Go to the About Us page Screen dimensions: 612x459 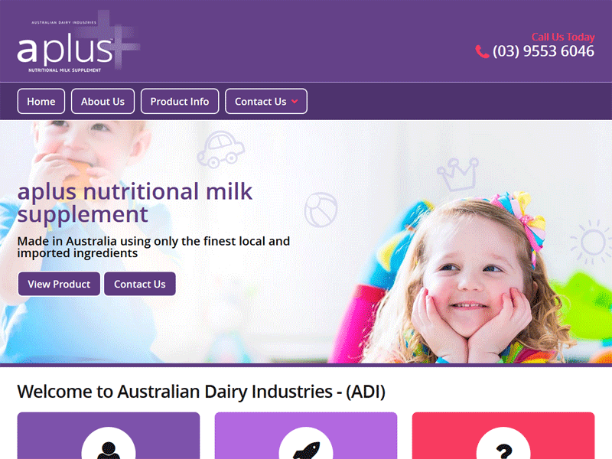(103, 102)
